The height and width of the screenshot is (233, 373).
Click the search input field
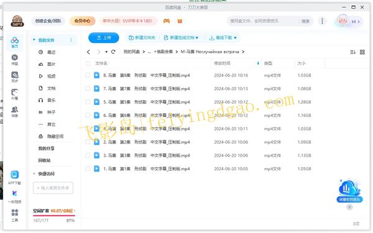point(263,21)
